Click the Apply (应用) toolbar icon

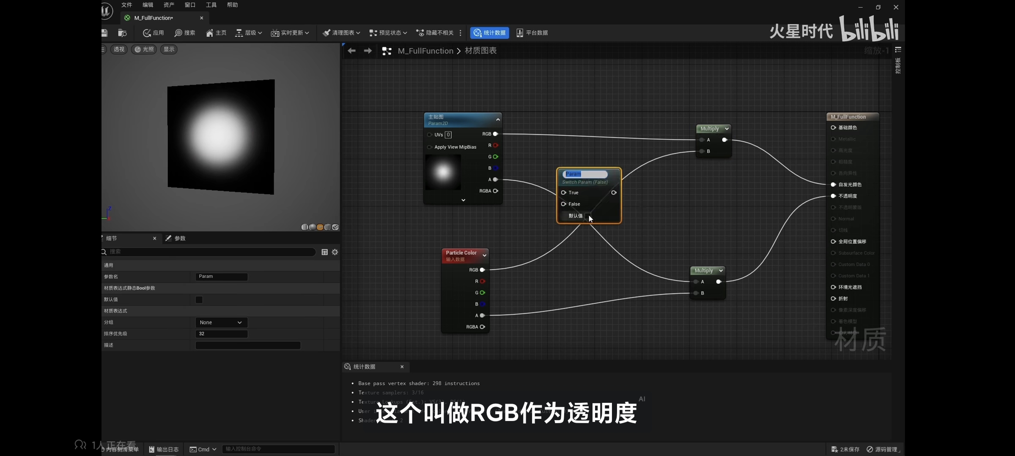[147, 33]
